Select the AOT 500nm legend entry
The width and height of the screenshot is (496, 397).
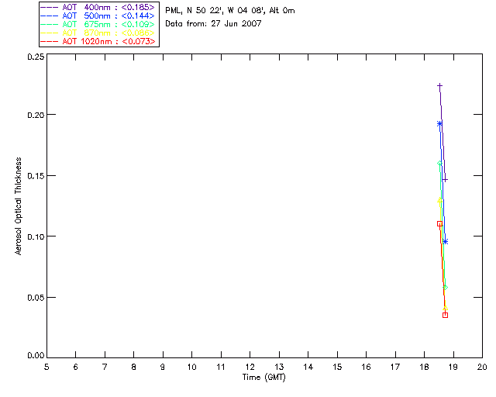(98, 16)
